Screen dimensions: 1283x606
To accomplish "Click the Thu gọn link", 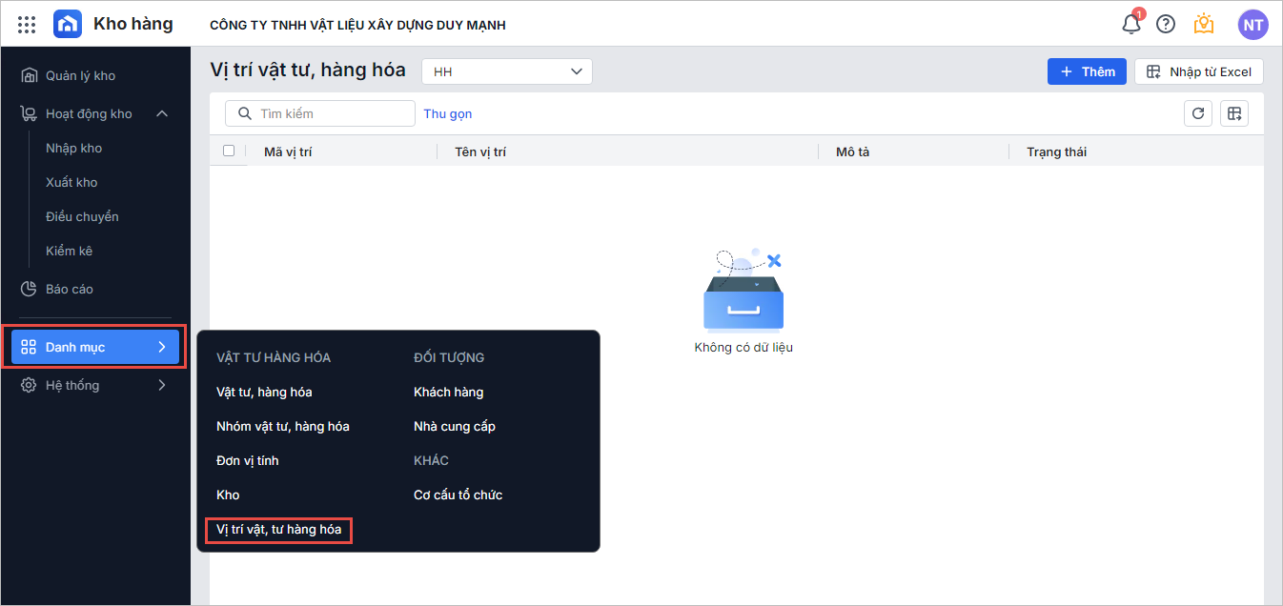I will click(448, 113).
